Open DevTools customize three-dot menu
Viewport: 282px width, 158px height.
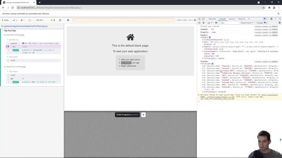(x=275, y=19)
